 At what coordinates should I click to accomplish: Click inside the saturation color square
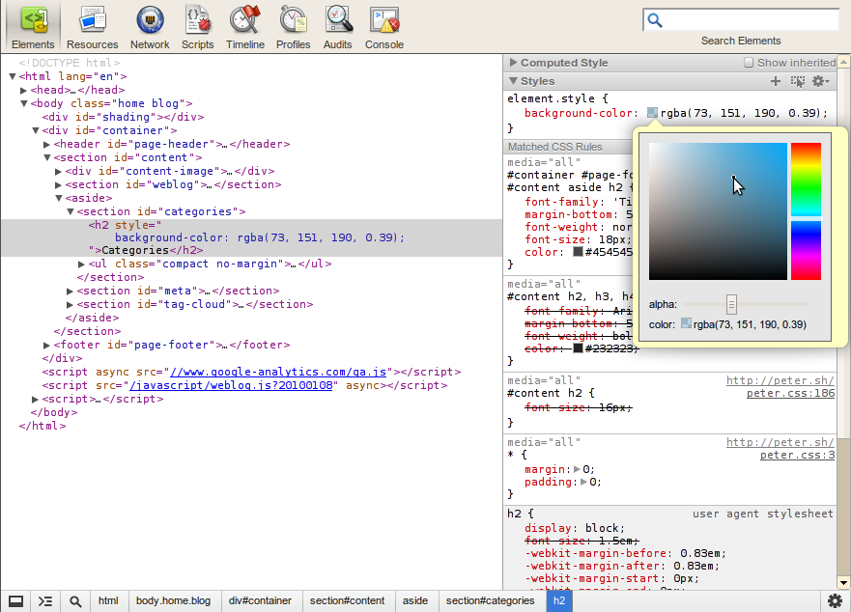coord(718,211)
